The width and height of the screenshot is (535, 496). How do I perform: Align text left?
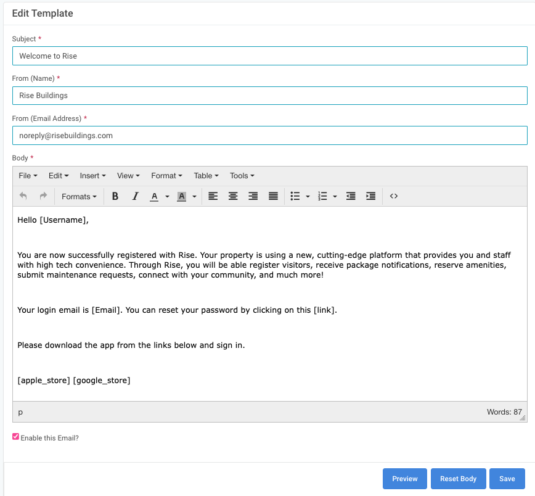tap(213, 196)
